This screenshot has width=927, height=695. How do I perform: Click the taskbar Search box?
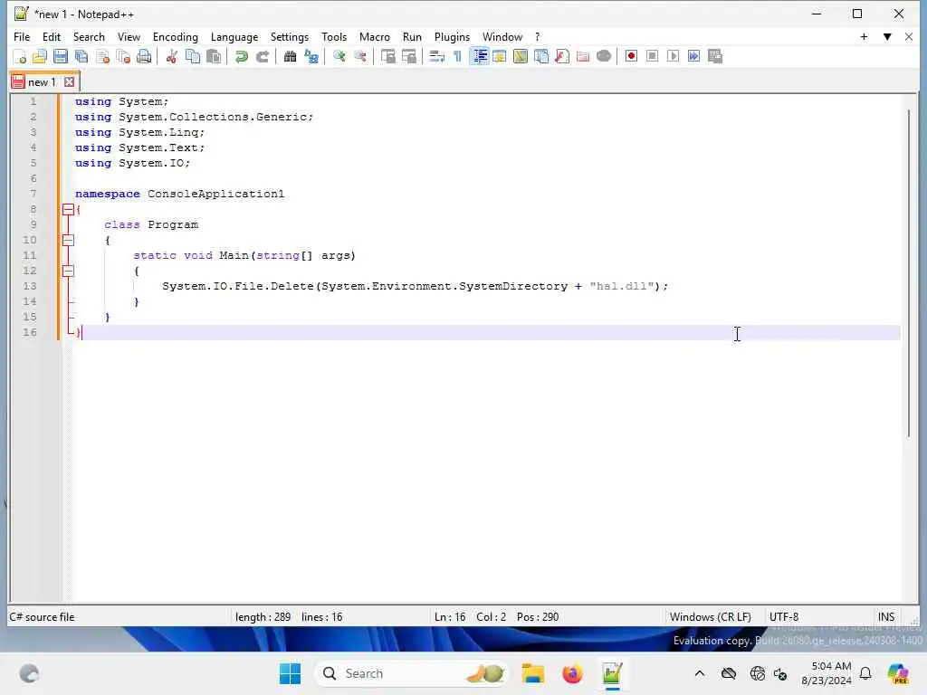coord(412,673)
